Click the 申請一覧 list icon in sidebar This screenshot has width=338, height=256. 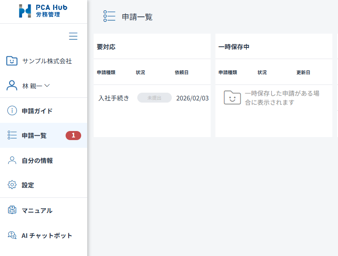click(12, 135)
